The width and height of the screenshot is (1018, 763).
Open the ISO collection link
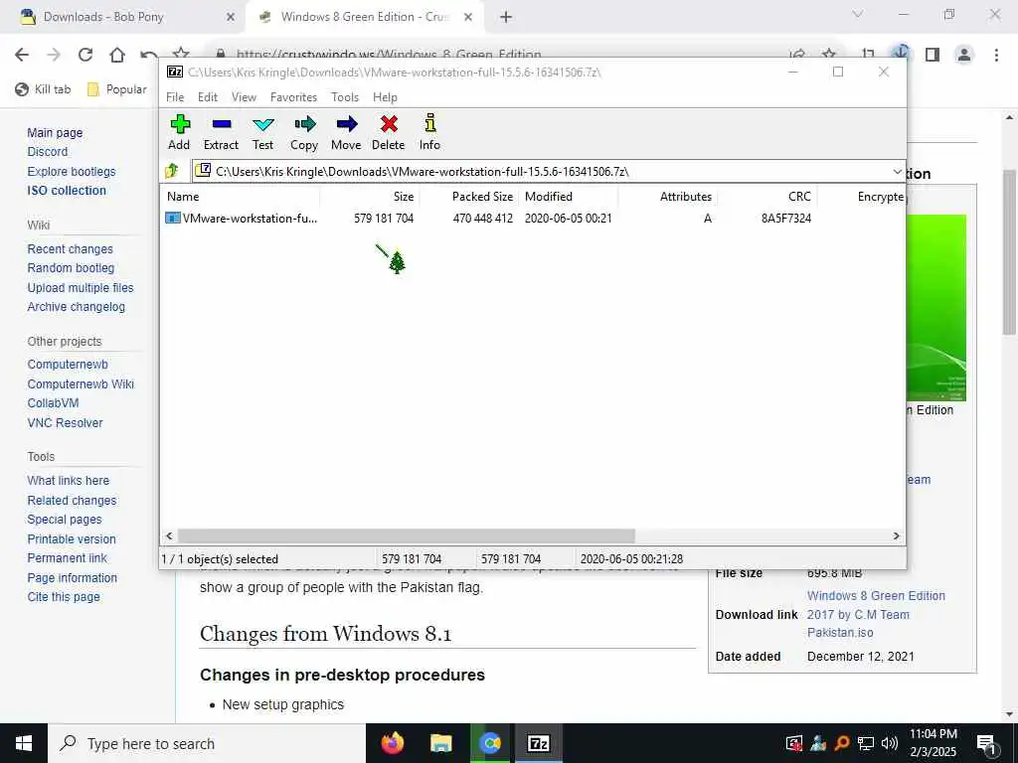tap(67, 191)
